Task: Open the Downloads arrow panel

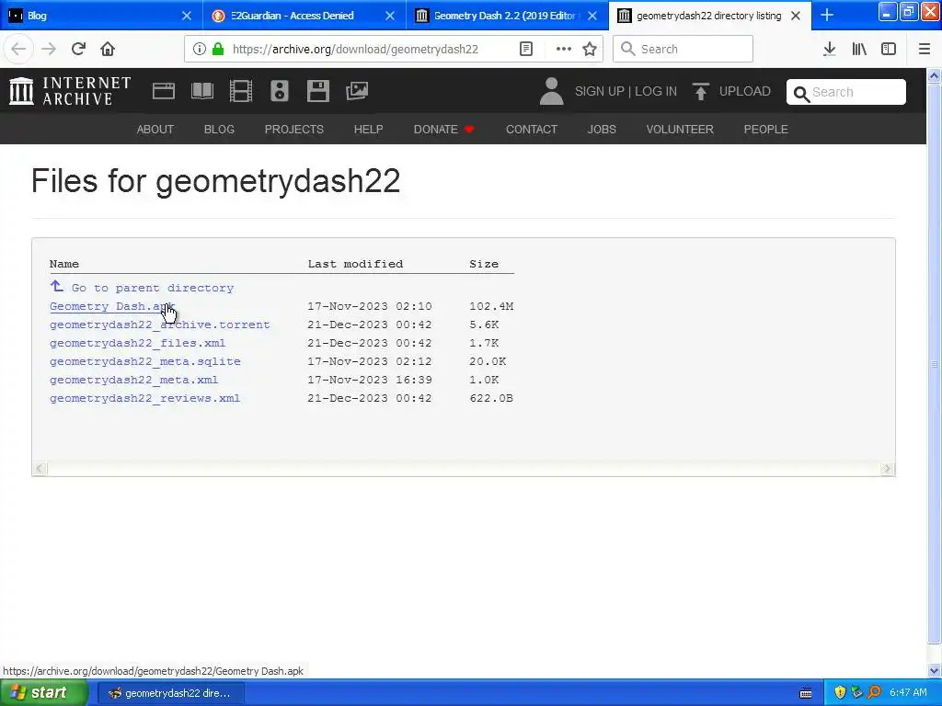Action: click(830, 50)
